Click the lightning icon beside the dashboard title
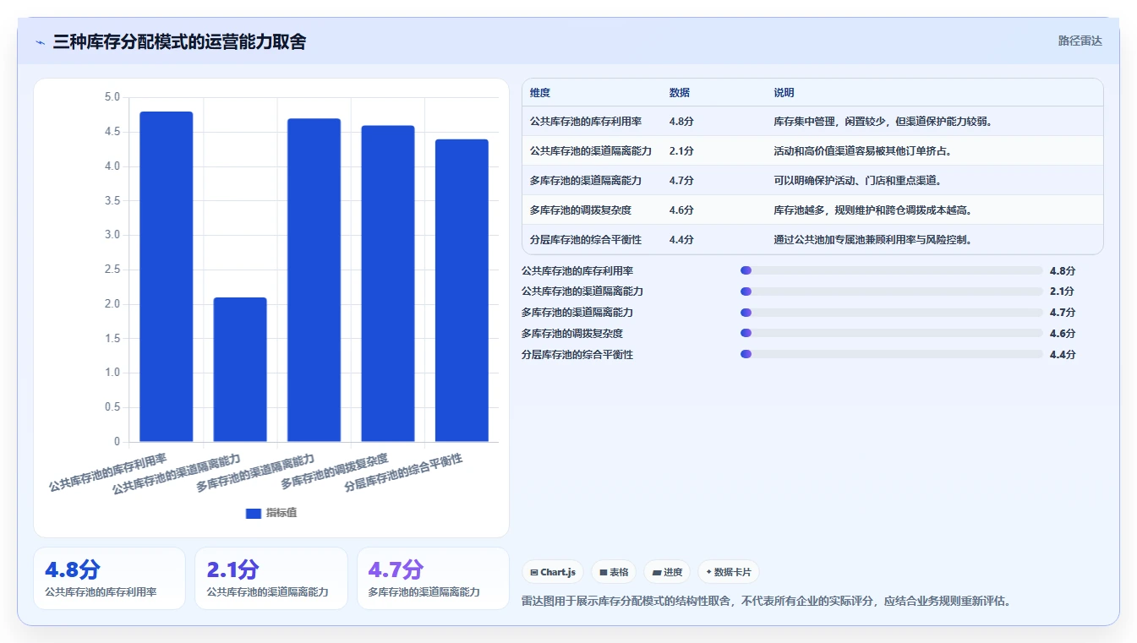 tap(40, 42)
